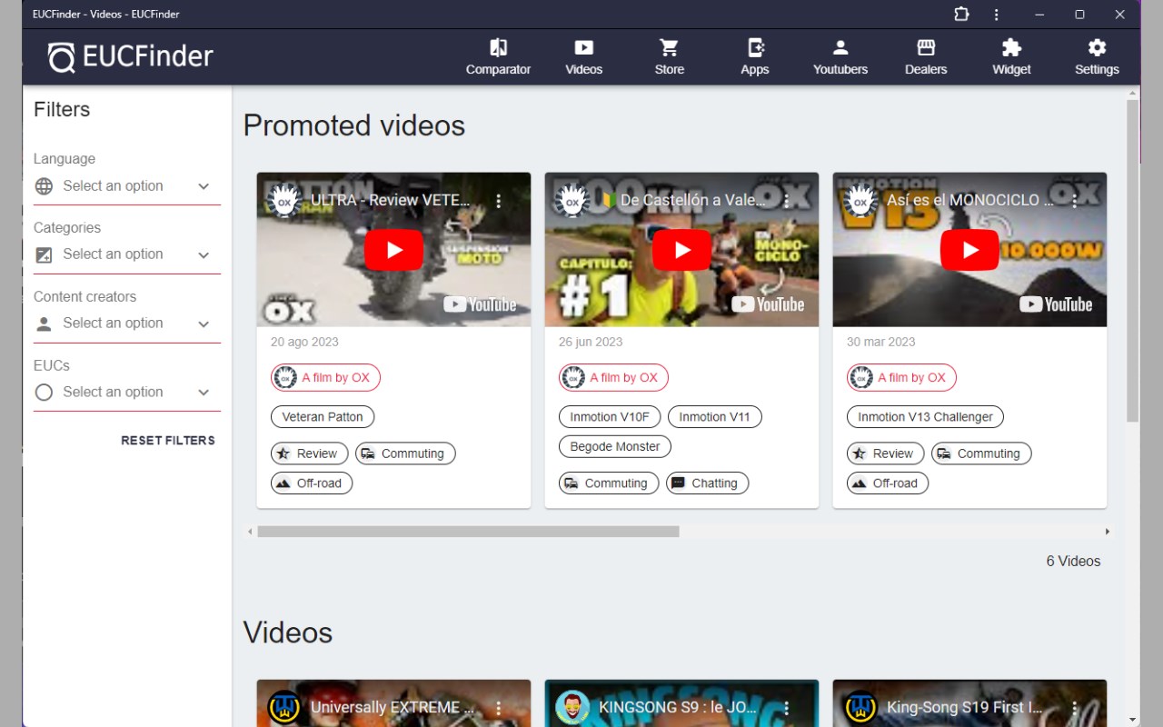
Task: Click the '20 ago 2023' date text
Action: click(304, 343)
